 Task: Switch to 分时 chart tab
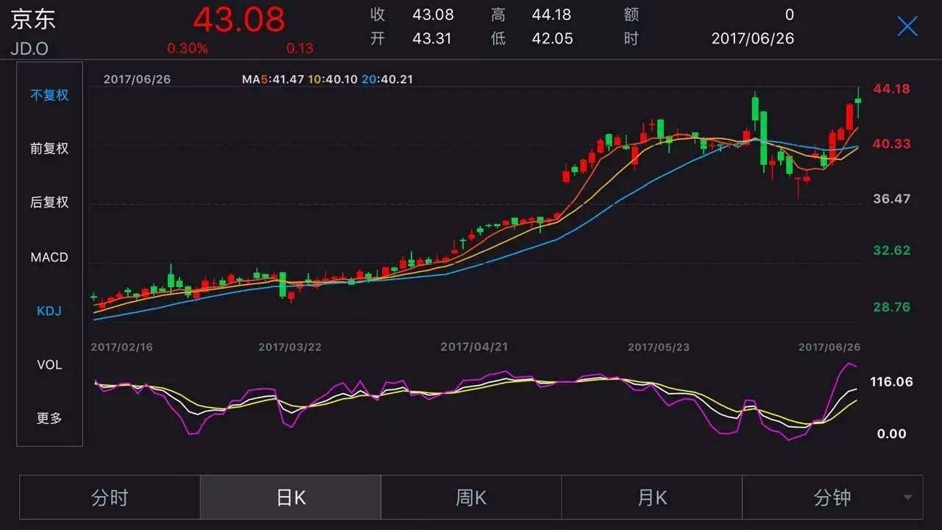110,498
